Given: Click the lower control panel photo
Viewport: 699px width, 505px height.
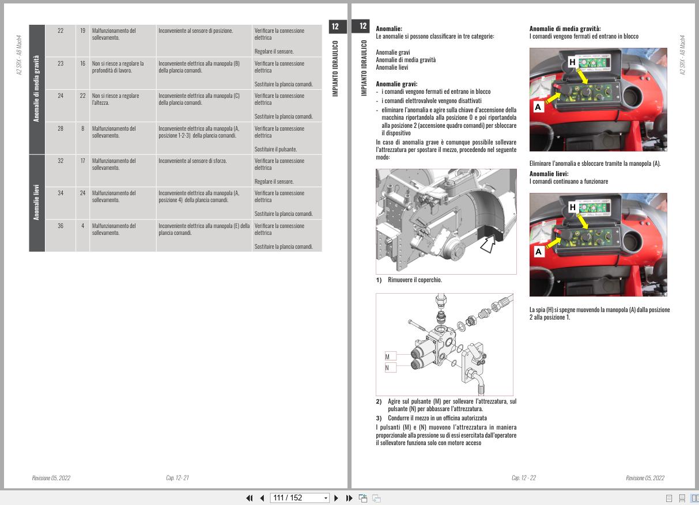Looking at the screenshot, I should click(598, 245).
